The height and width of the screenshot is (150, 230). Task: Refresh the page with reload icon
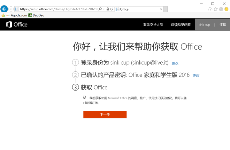[x=112, y=9]
